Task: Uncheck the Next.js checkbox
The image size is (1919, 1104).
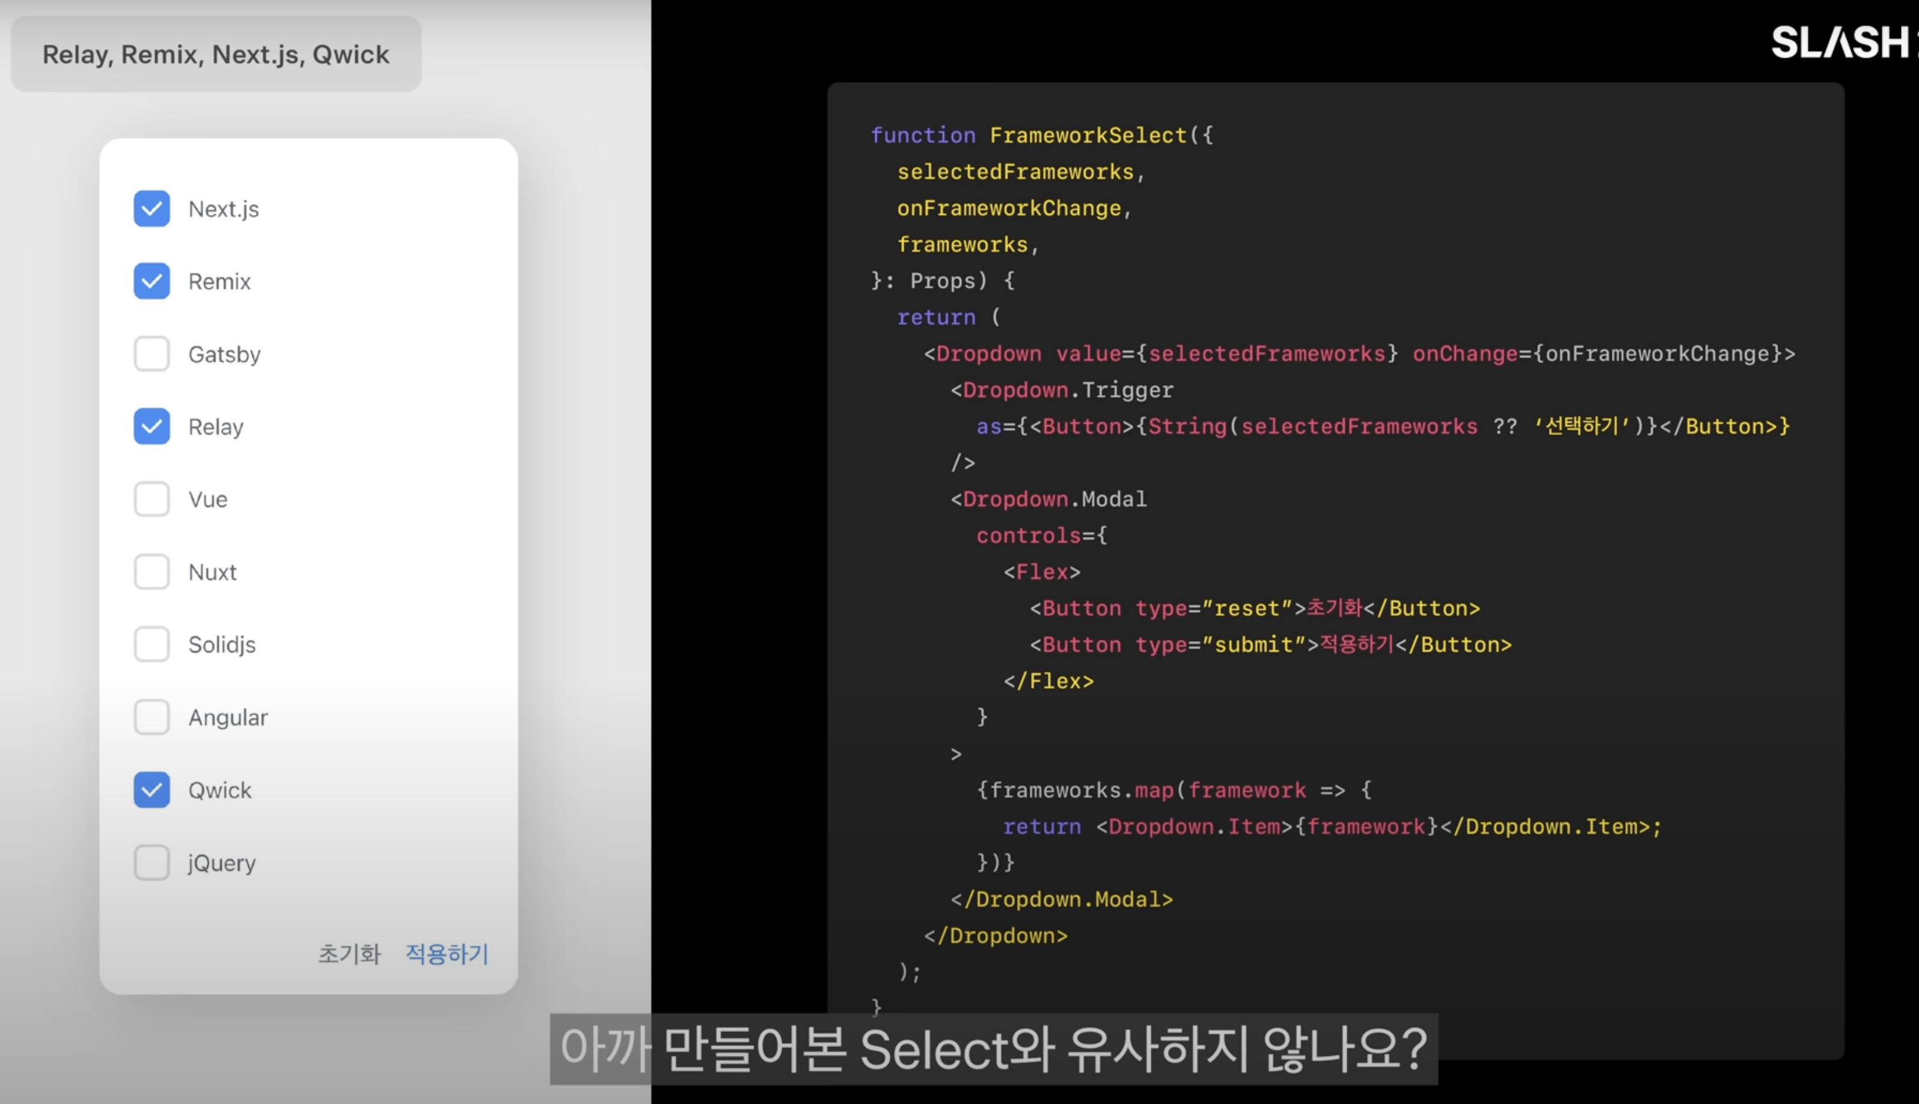Action: [x=151, y=208]
